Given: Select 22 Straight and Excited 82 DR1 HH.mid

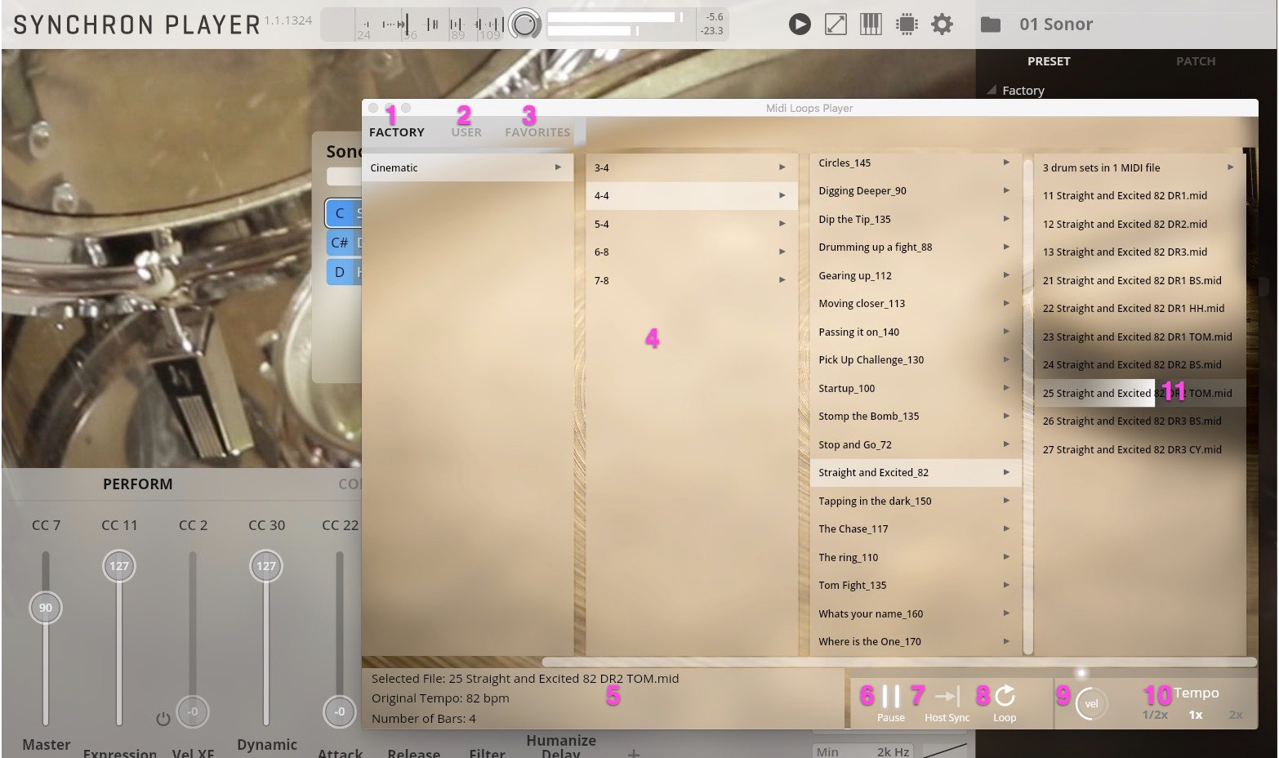Looking at the screenshot, I should 1139,308.
